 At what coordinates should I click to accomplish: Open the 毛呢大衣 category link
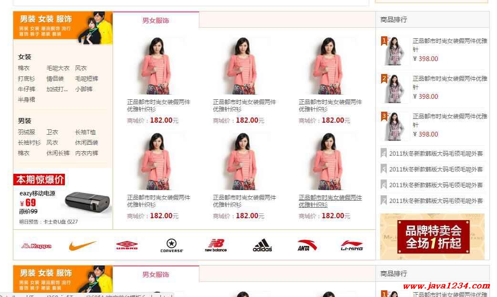point(58,68)
